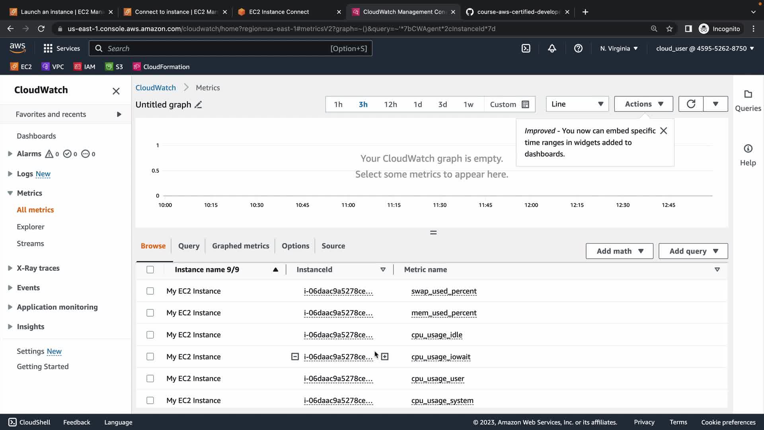Open the Actions dropdown menu
Screen dimensions: 764x430
pyautogui.click(x=643, y=104)
